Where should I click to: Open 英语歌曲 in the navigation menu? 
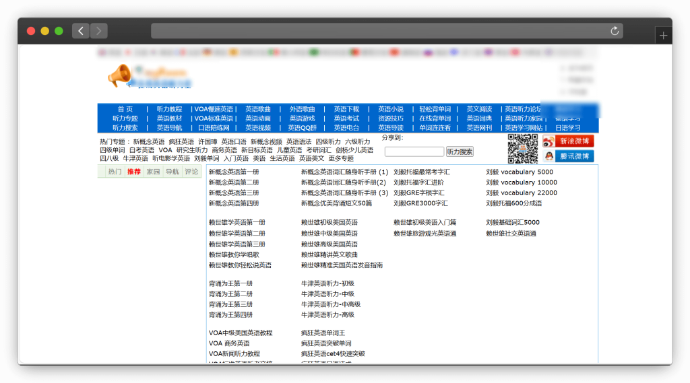point(257,109)
